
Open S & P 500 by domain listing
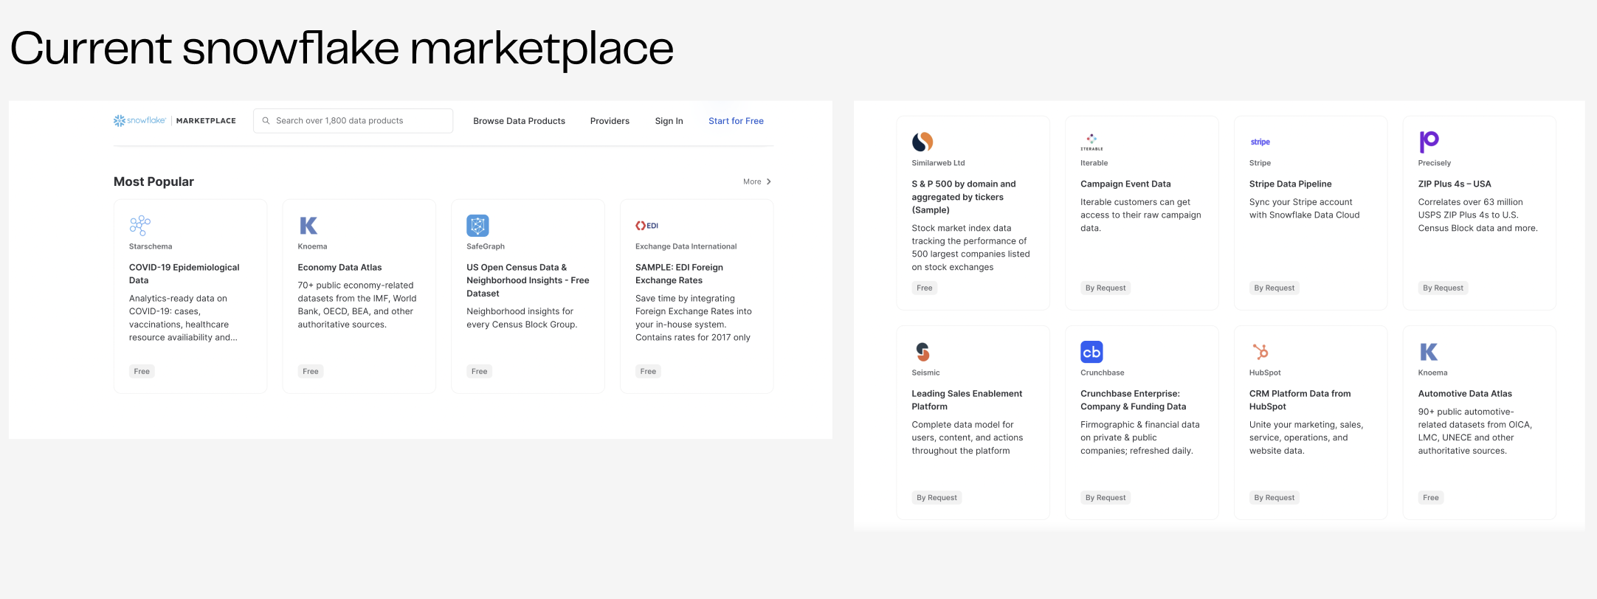[x=963, y=197]
